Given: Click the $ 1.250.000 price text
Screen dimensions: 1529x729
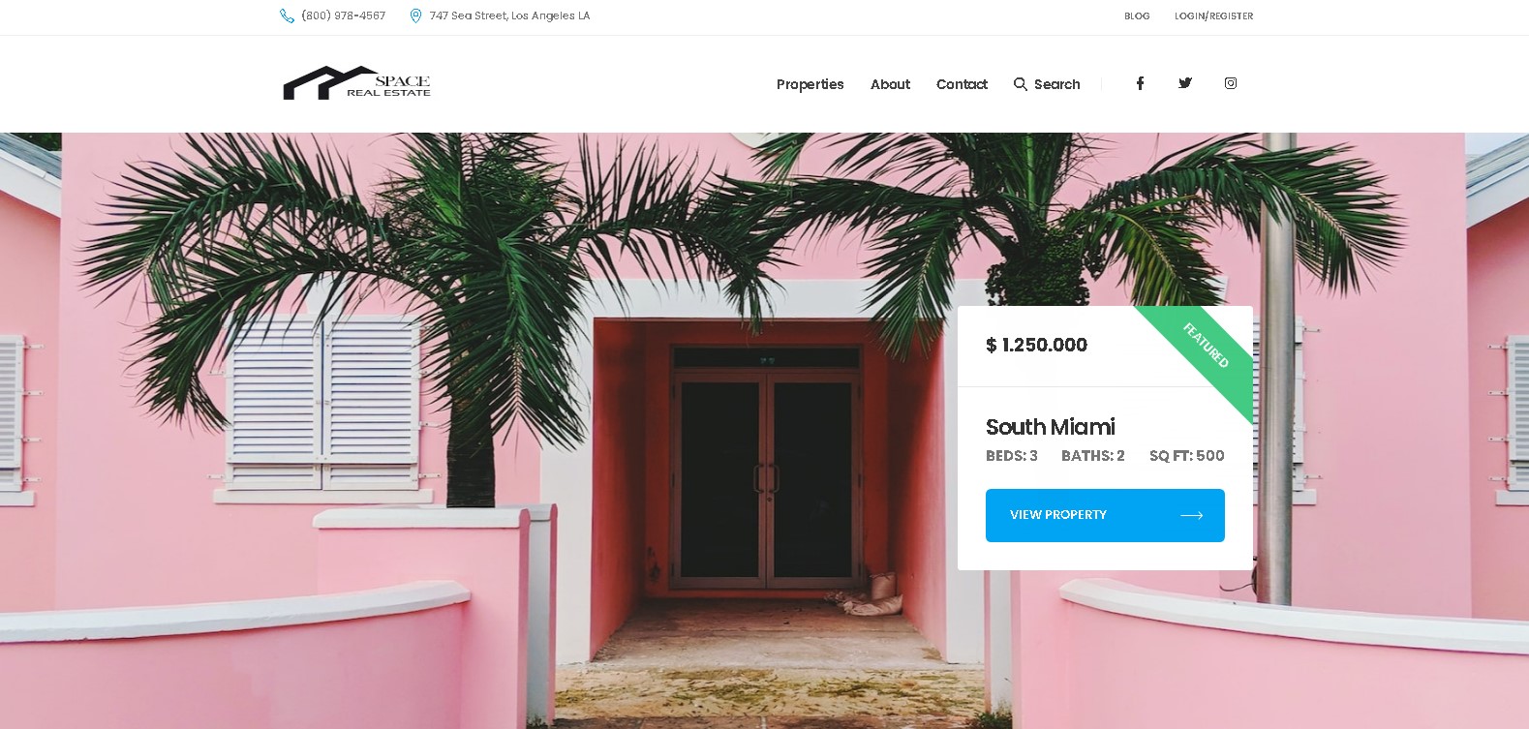Looking at the screenshot, I should pos(1036,345).
